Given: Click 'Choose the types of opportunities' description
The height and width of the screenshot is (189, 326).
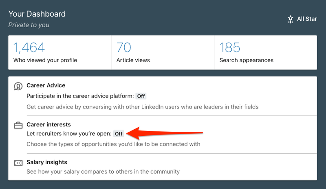Looking at the screenshot, I should 113,144.
